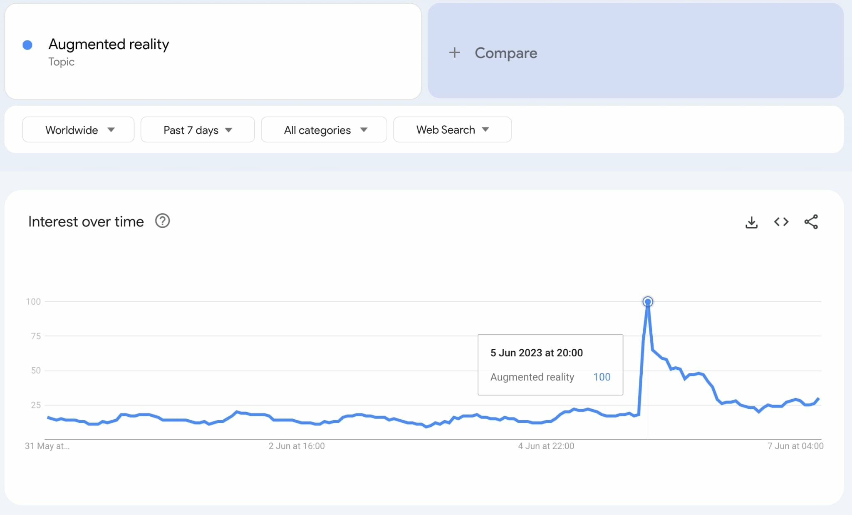Click the Compare card to add term

pyautogui.click(x=635, y=51)
